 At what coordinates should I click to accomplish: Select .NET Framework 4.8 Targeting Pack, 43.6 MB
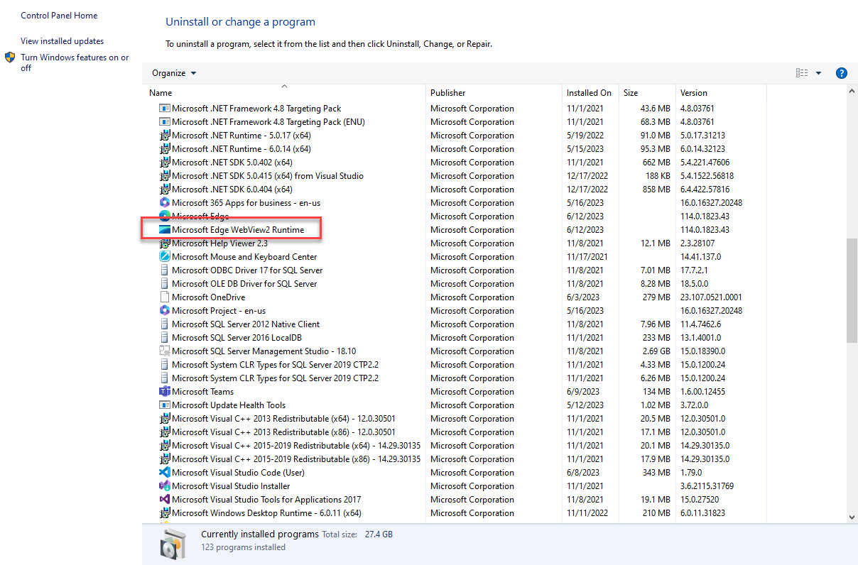pyautogui.click(x=455, y=109)
